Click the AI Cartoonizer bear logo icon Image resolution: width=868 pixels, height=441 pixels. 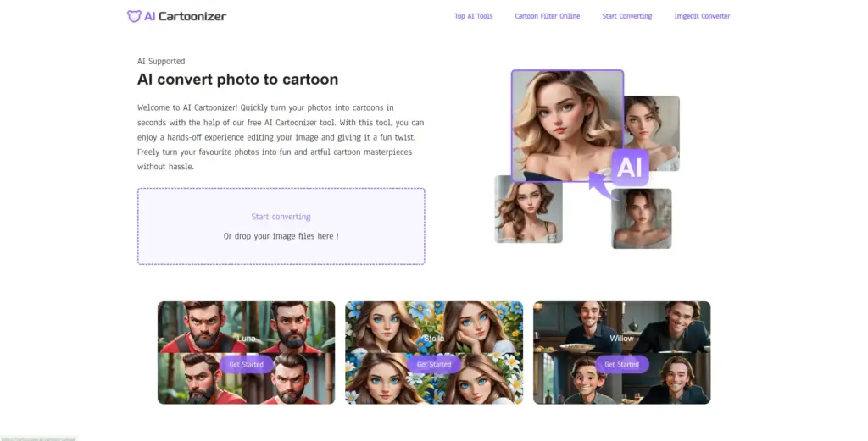point(134,16)
